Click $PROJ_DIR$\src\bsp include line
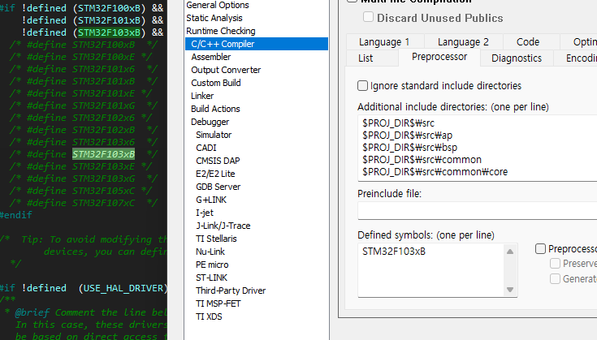Viewport: 597px width, 340px height. (409, 148)
